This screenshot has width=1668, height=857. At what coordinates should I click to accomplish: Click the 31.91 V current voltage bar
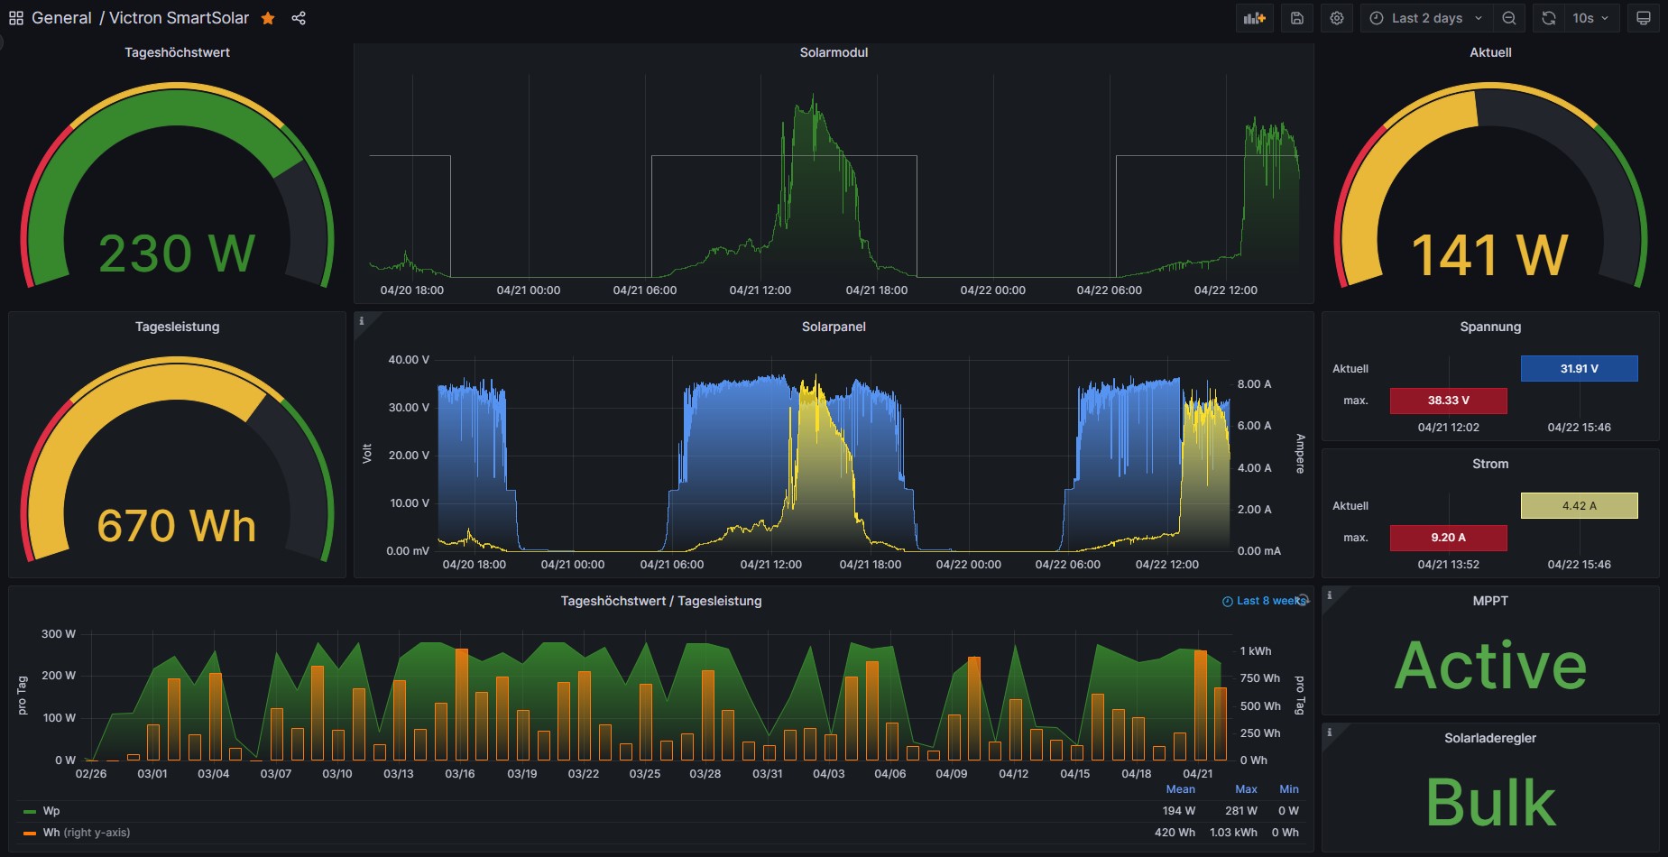coord(1579,368)
